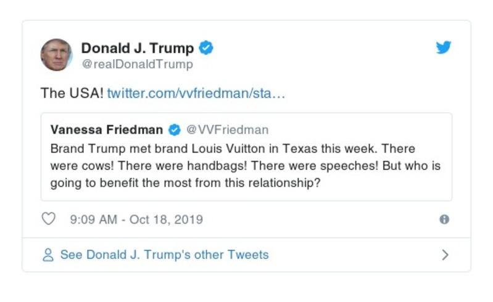Follow the twitter.com/vvfriedman/sta… link
This screenshot has height=302, width=493.
pos(196,93)
